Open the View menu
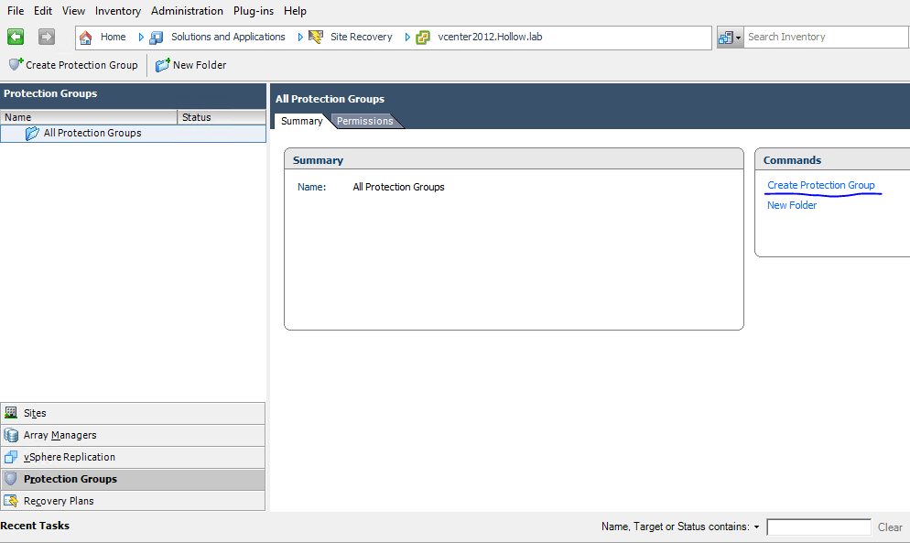The width and height of the screenshot is (910, 543). click(74, 11)
